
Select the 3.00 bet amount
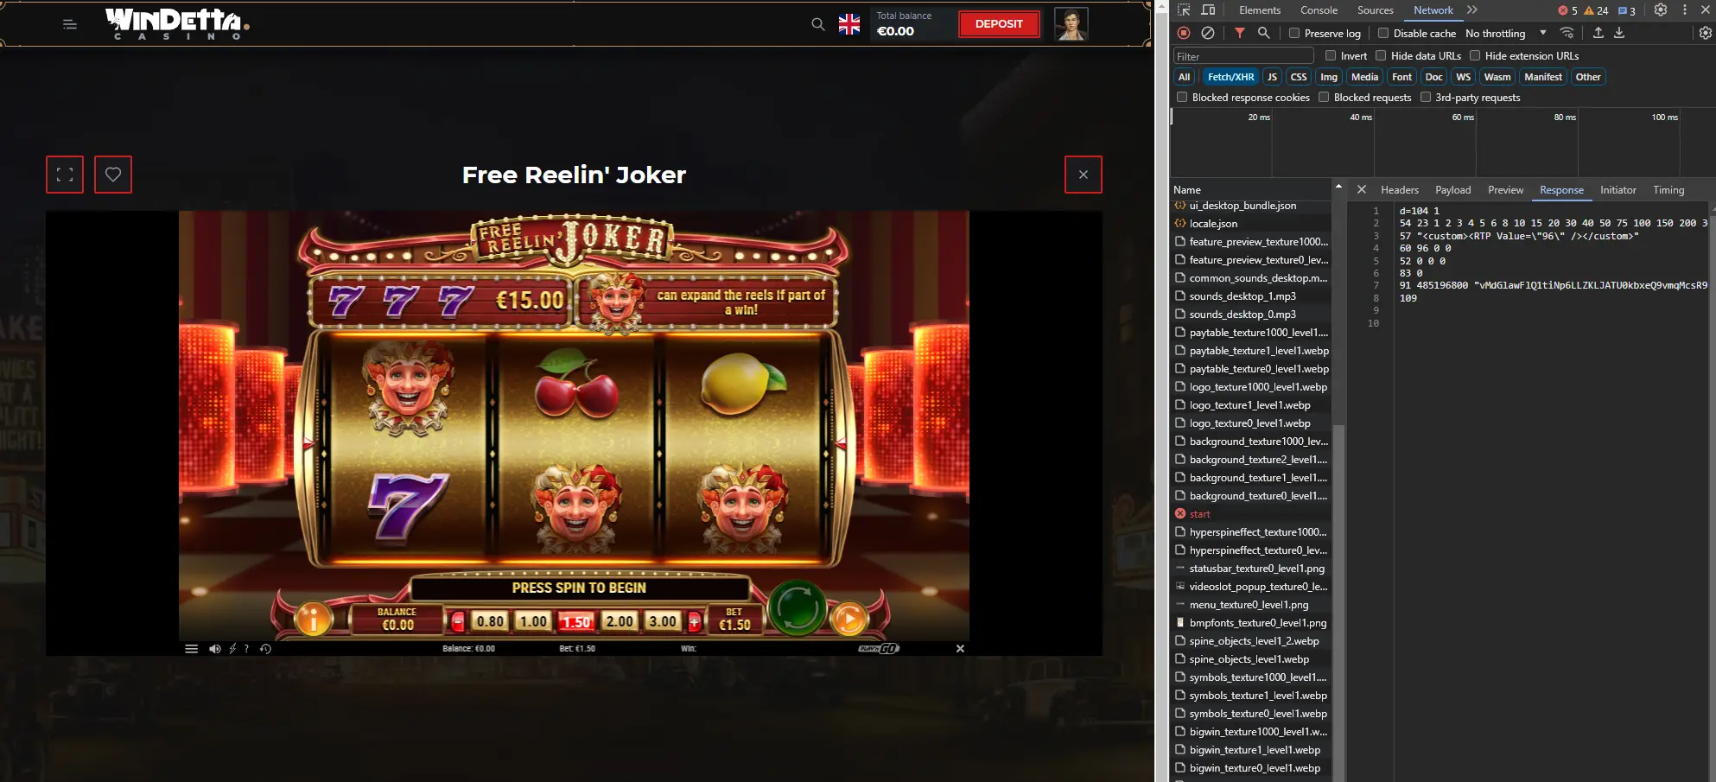point(663,621)
